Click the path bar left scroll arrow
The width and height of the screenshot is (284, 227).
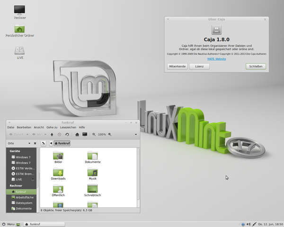pos(51,143)
